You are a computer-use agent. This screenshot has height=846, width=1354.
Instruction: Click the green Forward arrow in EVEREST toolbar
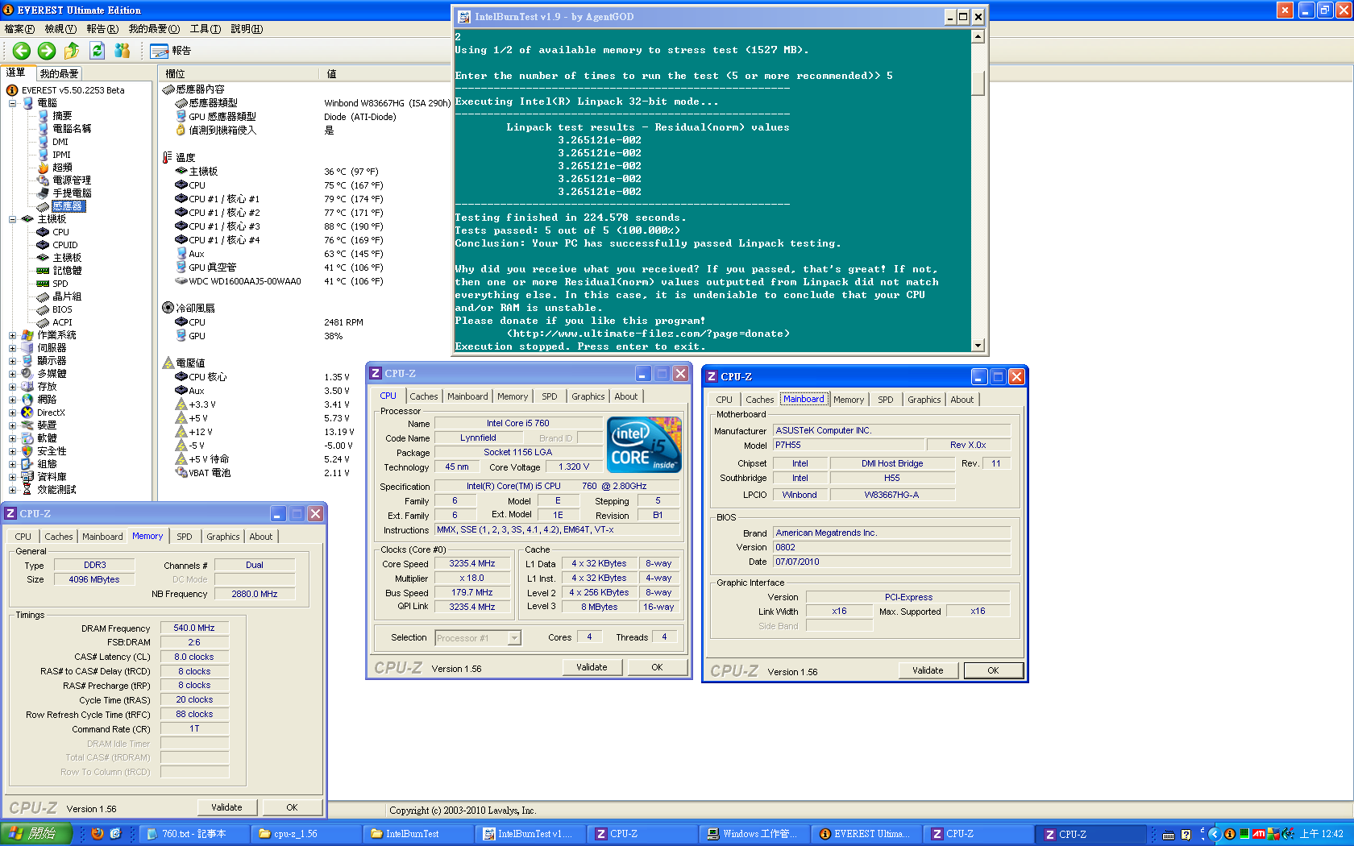click(47, 51)
